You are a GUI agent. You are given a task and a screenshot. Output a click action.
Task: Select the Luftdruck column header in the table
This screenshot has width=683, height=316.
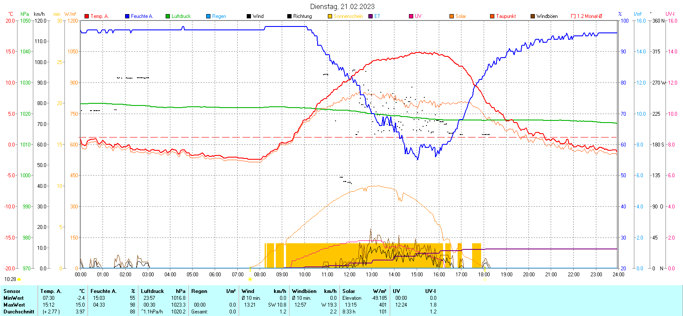click(152, 291)
